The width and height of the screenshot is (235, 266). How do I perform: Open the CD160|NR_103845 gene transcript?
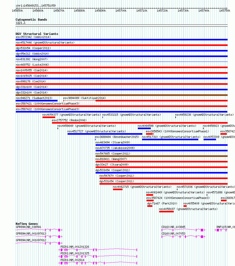coord(173,227)
